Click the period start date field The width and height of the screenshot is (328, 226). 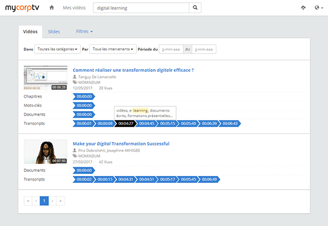[171, 49]
